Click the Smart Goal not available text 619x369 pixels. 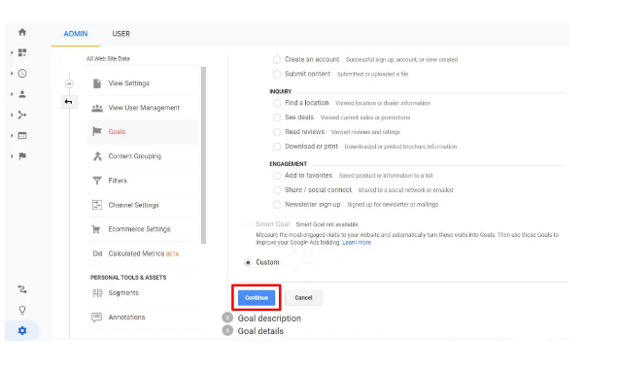coord(327,224)
